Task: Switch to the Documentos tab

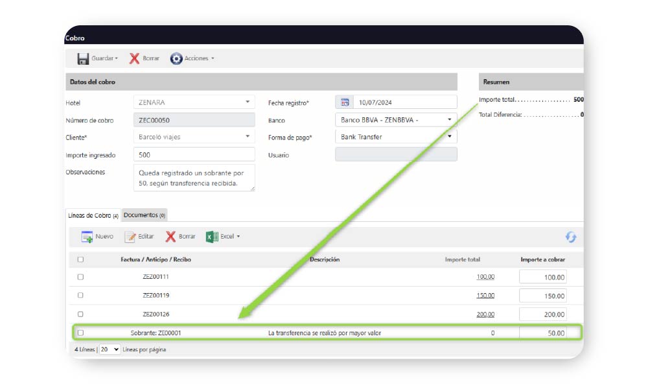Action: (145, 215)
